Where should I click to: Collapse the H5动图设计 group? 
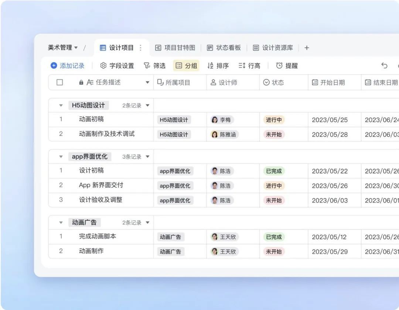61,106
